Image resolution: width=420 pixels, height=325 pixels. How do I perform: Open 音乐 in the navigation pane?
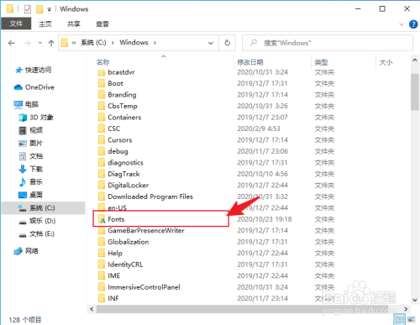(30, 182)
